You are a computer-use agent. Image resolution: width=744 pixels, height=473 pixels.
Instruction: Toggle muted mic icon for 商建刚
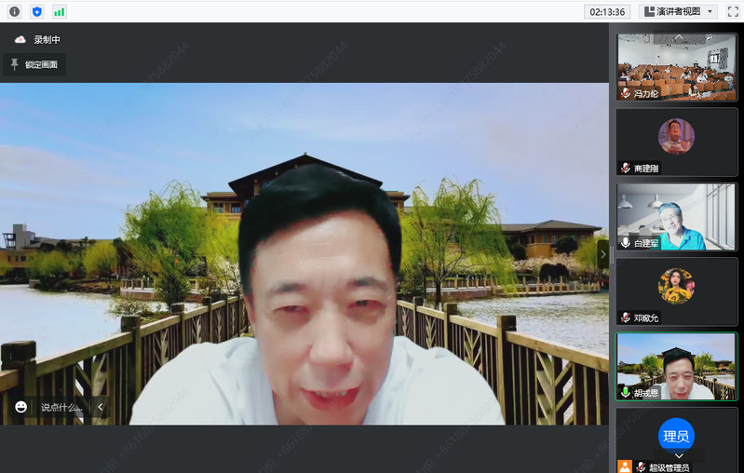point(626,169)
